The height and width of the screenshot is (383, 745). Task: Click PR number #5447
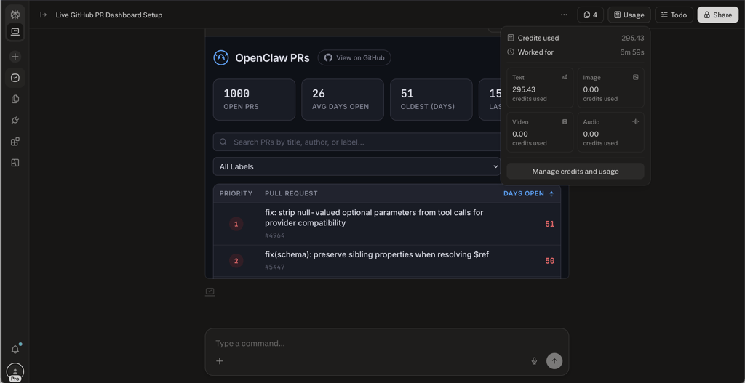click(x=274, y=267)
